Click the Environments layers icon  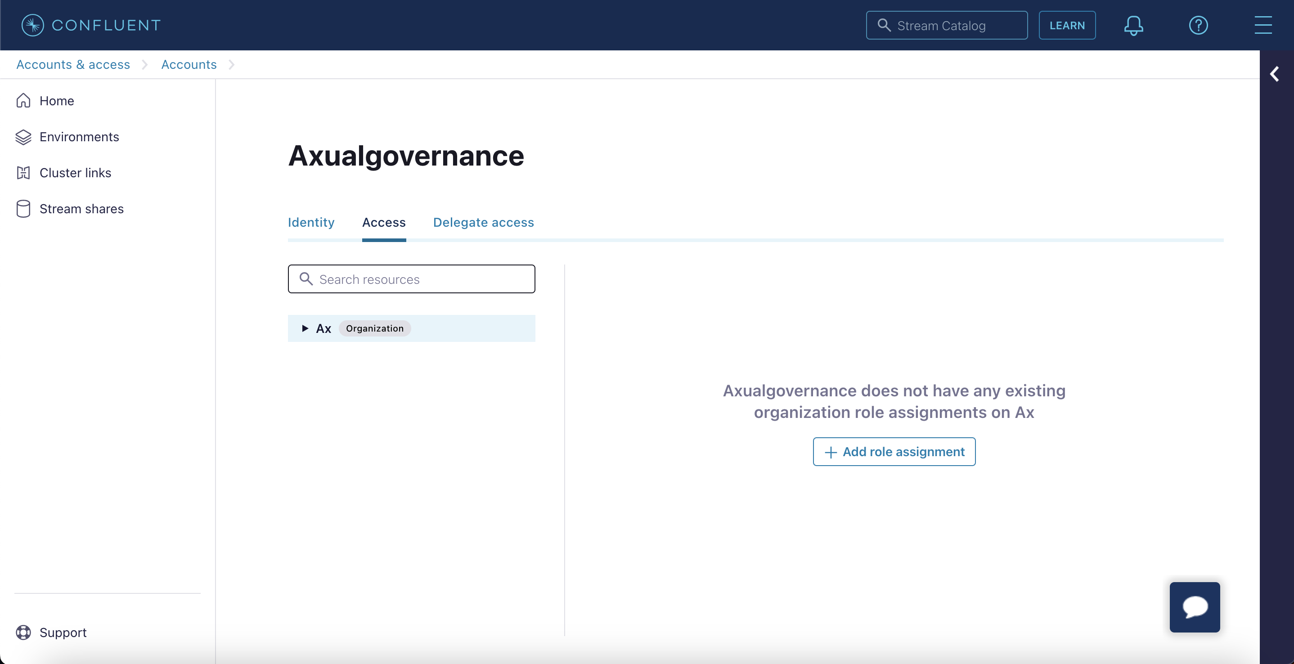coord(23,137)
